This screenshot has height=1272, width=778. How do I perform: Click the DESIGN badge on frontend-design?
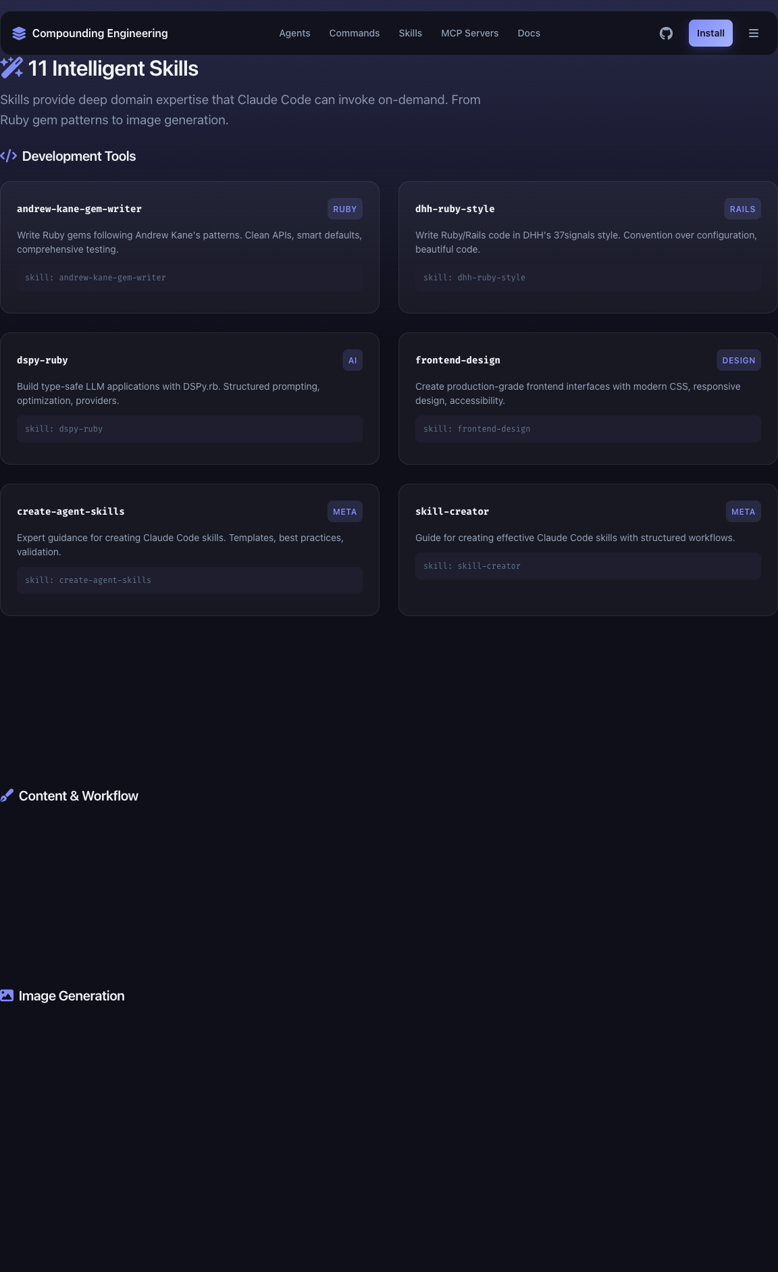(738, 360)
